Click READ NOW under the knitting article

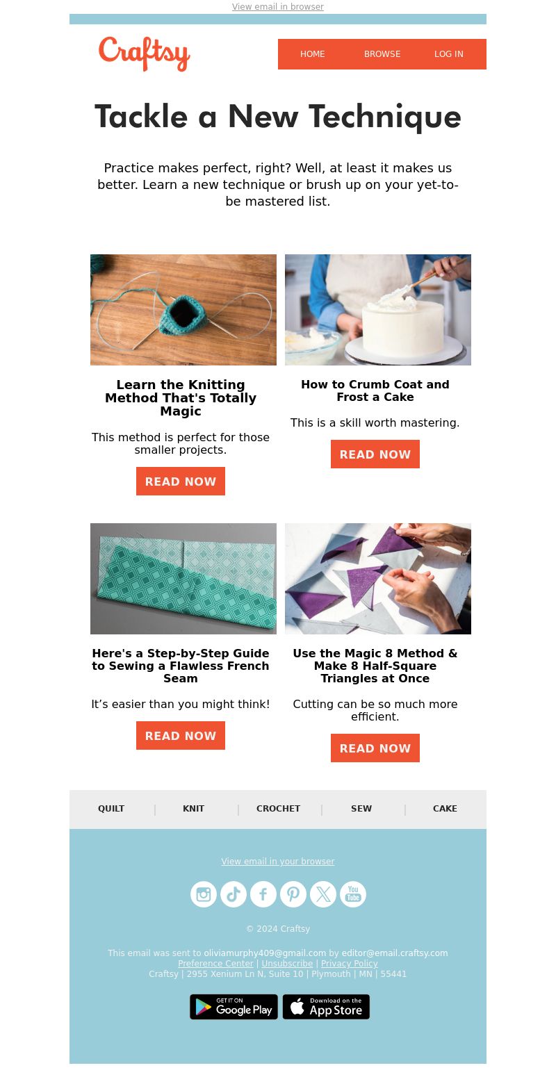[181, 482]
